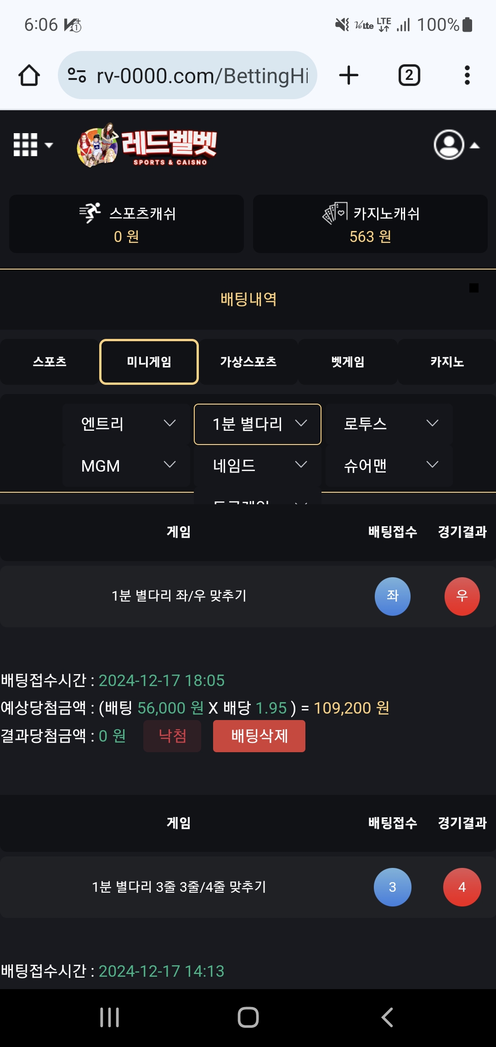Screen dimensions: 496x1047
Task: Tap the 카지노캐쉬 balance box
Action: (370, 224)
